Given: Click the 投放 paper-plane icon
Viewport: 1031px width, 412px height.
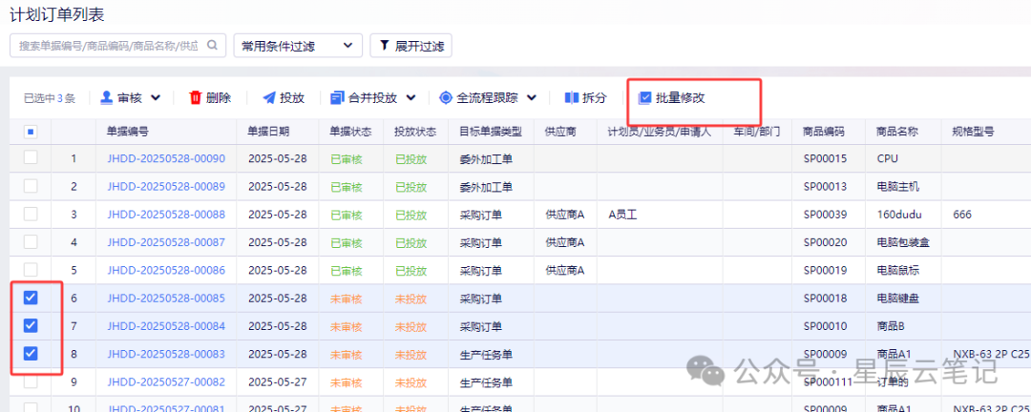Looking at the screenshot, I should click(269, 98).
